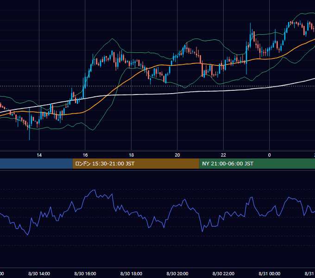Click the 8/31 00:00 date label
315x278 pixels.
pyautogui.click(x=270, y=273)
